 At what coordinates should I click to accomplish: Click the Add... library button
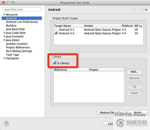[134, 72]
